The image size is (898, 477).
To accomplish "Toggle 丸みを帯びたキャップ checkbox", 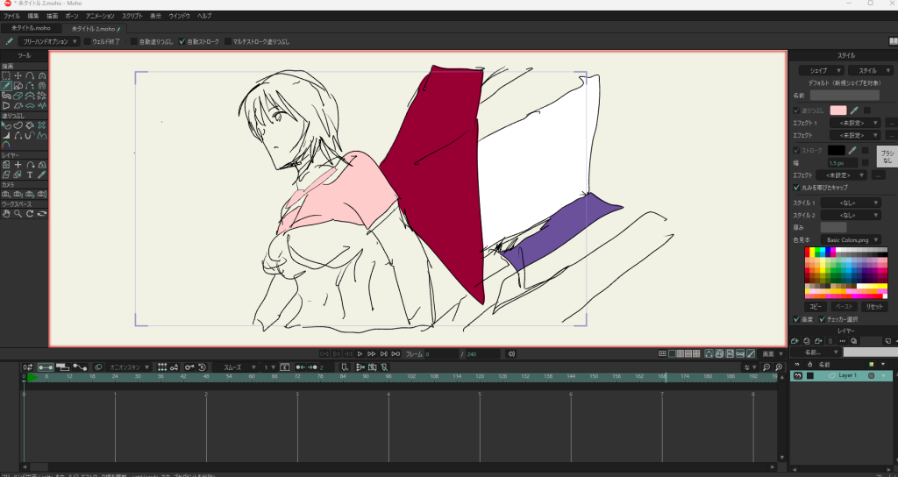I will (795, 188).
